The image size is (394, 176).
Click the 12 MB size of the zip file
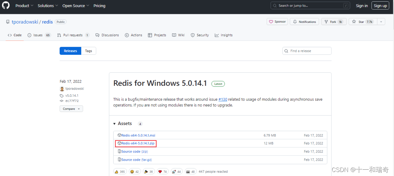coord(268,143)
